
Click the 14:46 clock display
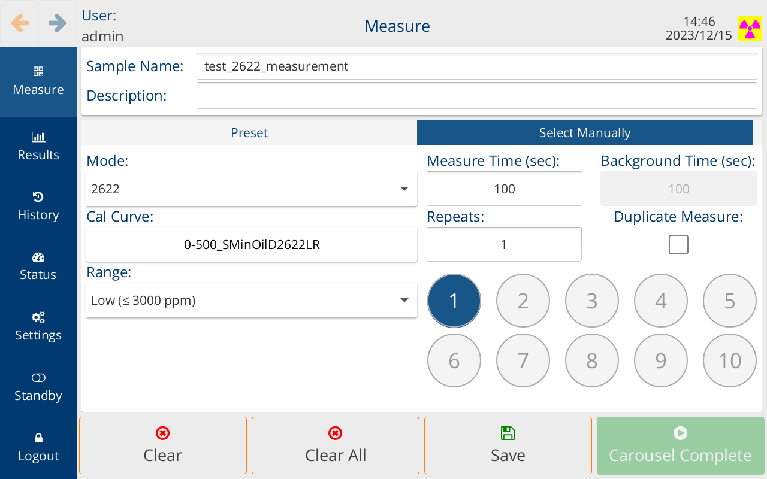tap(699, 22)
